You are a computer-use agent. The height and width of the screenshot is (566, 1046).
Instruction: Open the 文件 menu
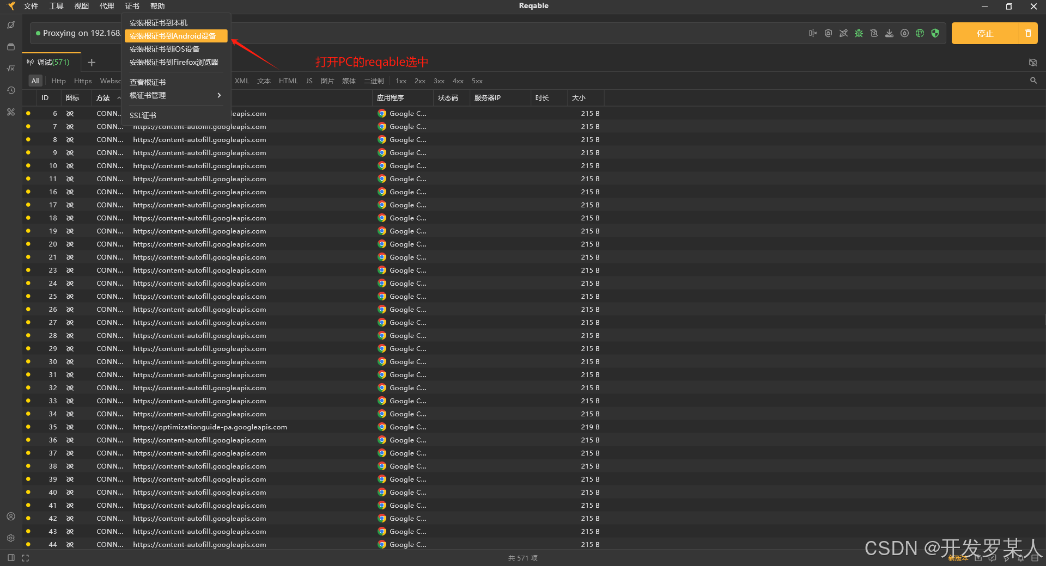coord(31,6)
